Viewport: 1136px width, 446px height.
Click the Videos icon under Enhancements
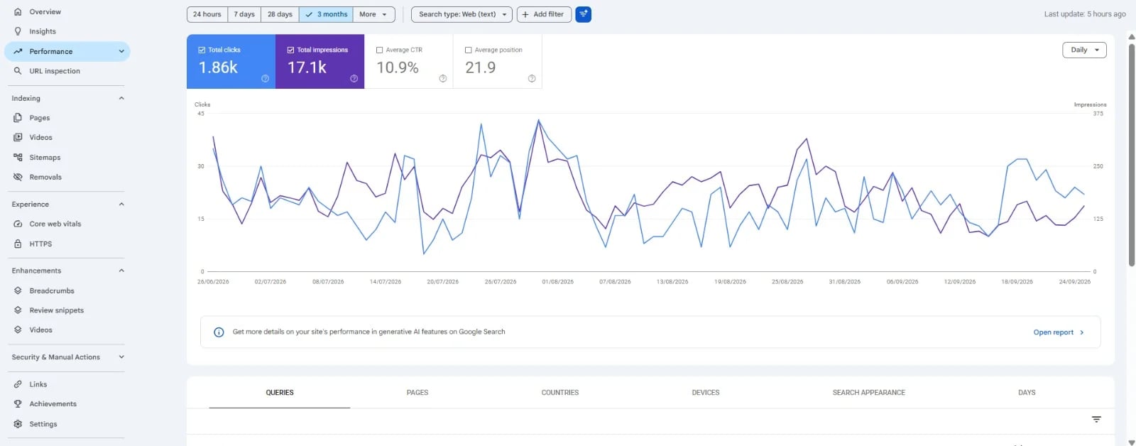18,330
